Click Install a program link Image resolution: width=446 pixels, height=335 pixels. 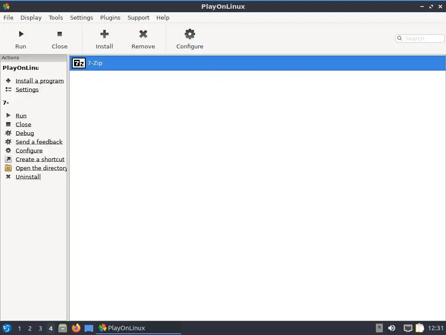[40, 81]
